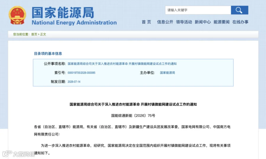Screen dimensions: 266x159
Task: Click the 首页 breadcrumb link
Action: [x=34, y=34]
